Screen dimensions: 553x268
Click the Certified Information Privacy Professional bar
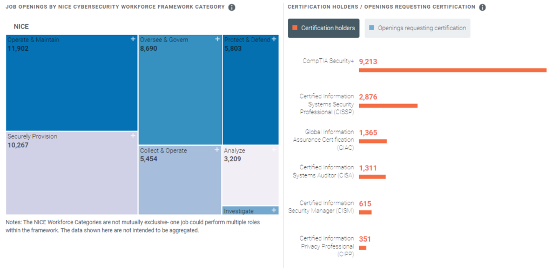click(362, 248)
